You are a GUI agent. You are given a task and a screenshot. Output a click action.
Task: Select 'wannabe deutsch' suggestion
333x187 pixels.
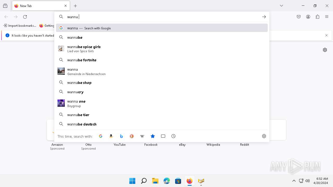[x=162, y=124]
